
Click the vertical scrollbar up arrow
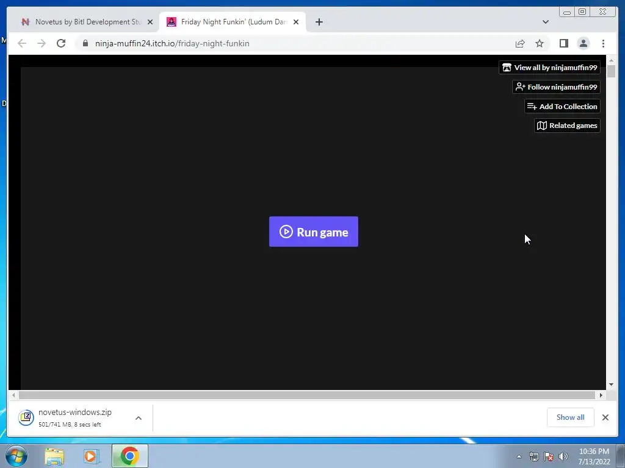click(x=611, y=60)
